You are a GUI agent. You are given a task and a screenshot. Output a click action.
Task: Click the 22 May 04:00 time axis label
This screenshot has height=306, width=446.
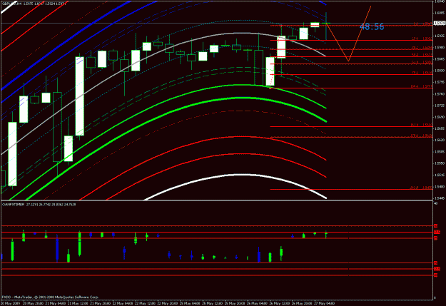click(x=122, y=303)
